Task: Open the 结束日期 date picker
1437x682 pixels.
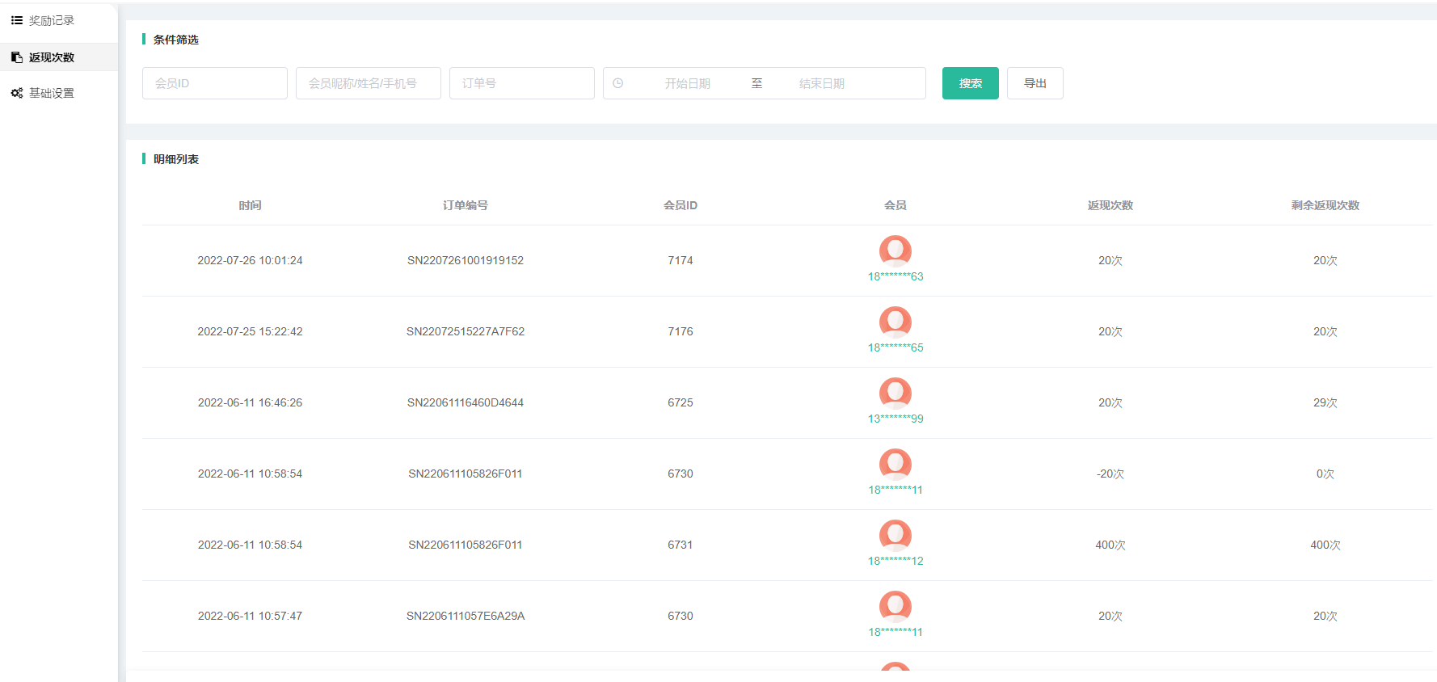Action: click(x=822, y=83)
